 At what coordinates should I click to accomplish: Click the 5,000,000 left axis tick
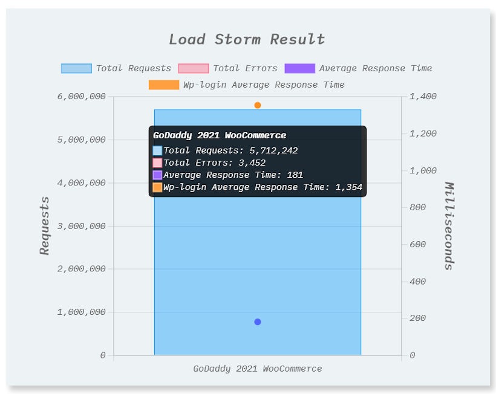[x=81, y=140]
